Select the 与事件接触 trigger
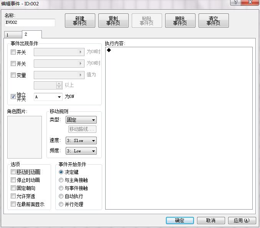The image size is (260, 228). tap(61, 188)
